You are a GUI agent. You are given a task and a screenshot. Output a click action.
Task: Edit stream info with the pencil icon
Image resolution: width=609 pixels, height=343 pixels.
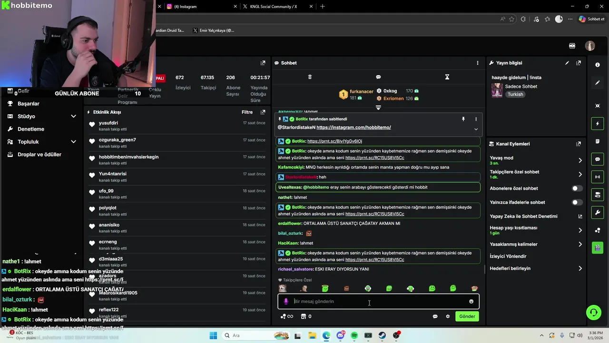[567, 63]
